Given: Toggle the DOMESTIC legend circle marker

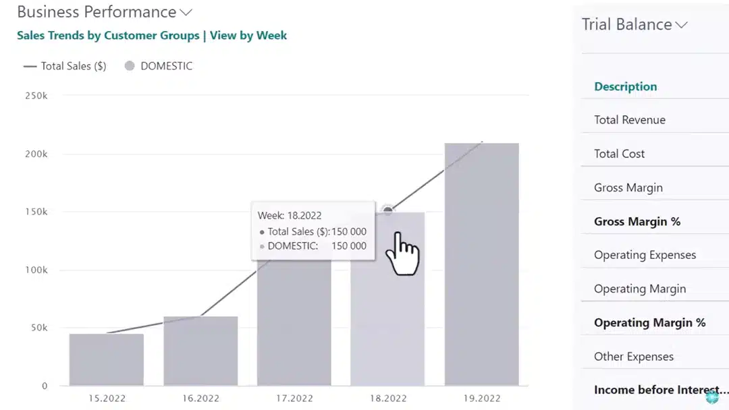Looking at the screenshot, I should tap(130, 66).
